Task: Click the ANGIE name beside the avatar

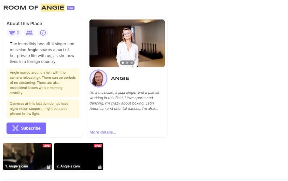Action: click(x=120, y=78)
